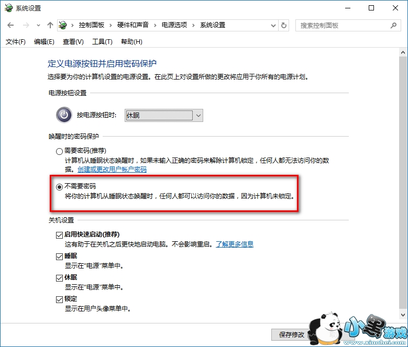Expand chevron before 控制面板 breadcrumb
The image size is (408, 347).
[x=72, y=26]
